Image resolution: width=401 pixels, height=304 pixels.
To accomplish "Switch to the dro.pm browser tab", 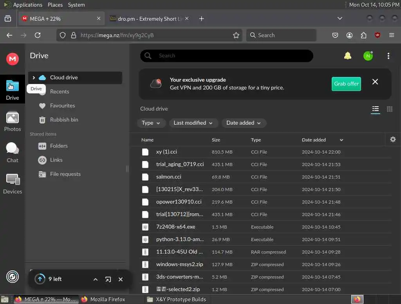I will (x=149, y=19).
